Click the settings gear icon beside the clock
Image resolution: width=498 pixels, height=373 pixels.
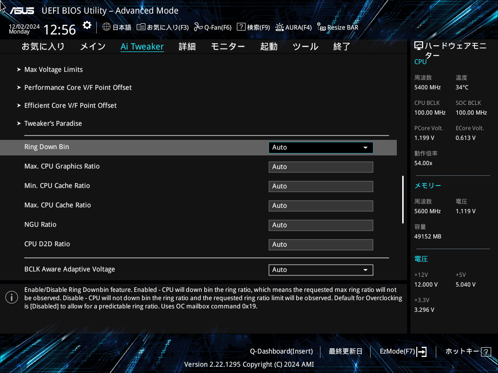tap(87, 25)
